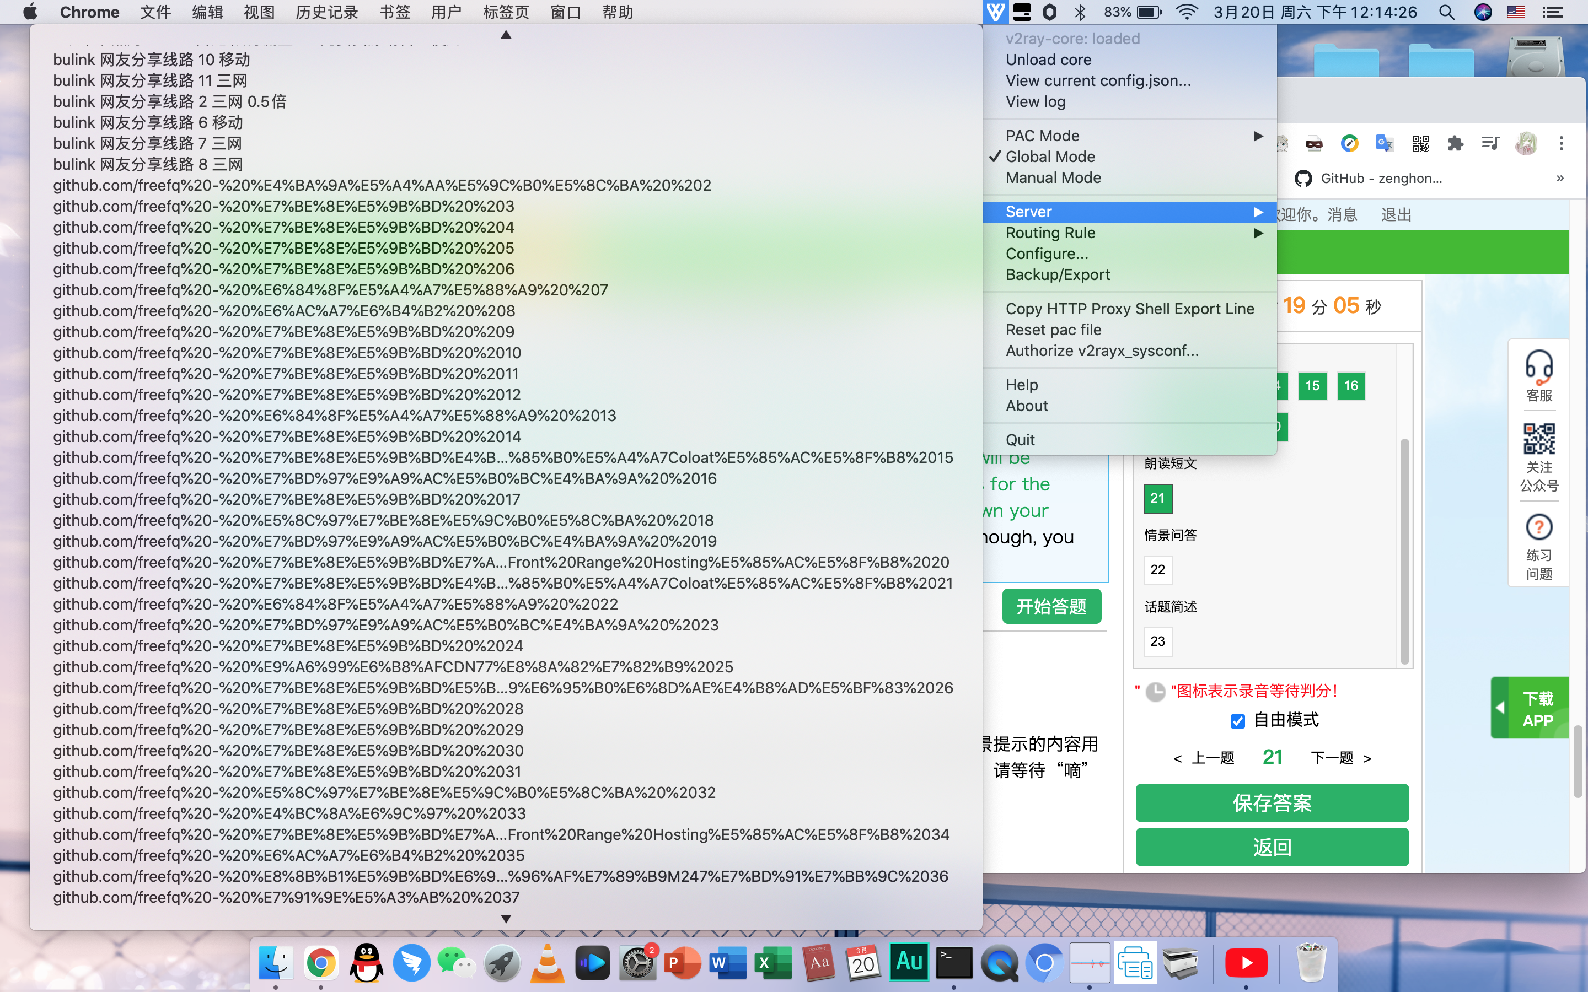This screenshot has height=992, width=1588.
Task: Click the 开始答题 button
Action: (1051, 606)
